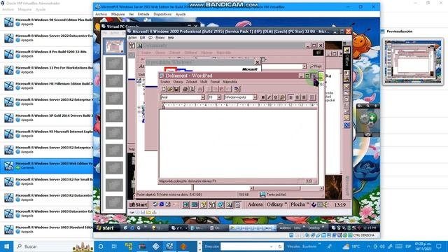The height and width of the screenshot is (252, 448).
Task: Toggle Underline formatting in WordPad
Action: pyautogui.click(x=275, y=97)
